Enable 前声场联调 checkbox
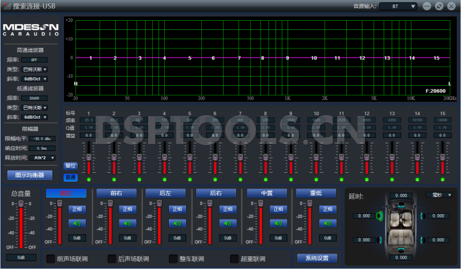461x269 pixels. (x=51, y=259)
